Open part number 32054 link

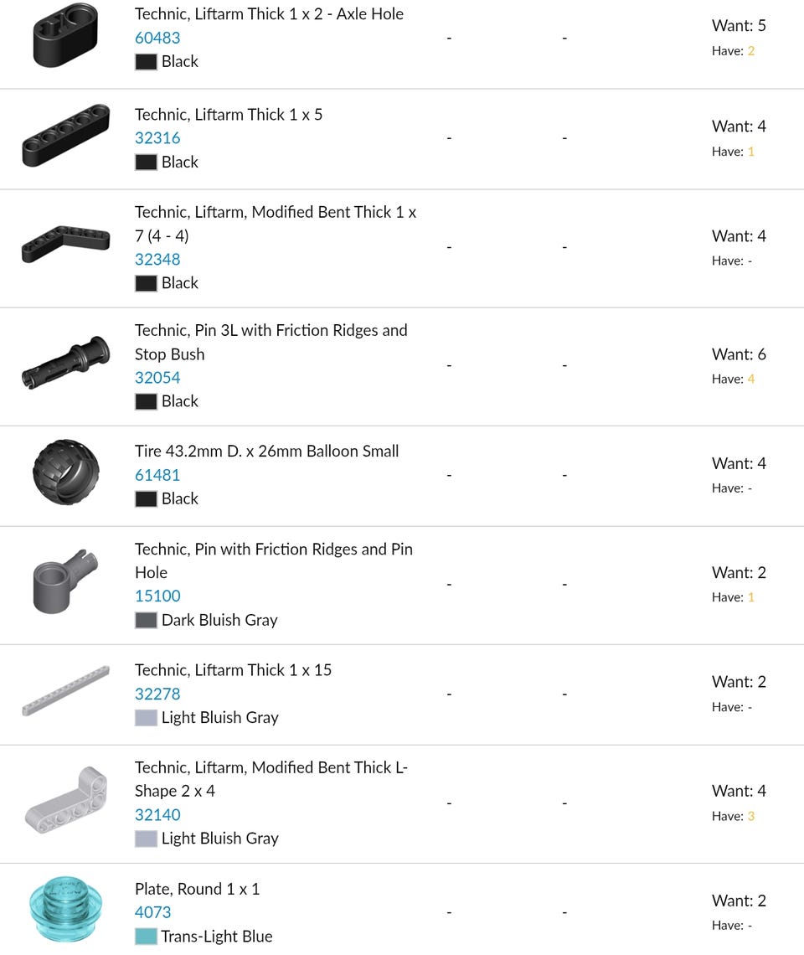(x=157, y=378)
